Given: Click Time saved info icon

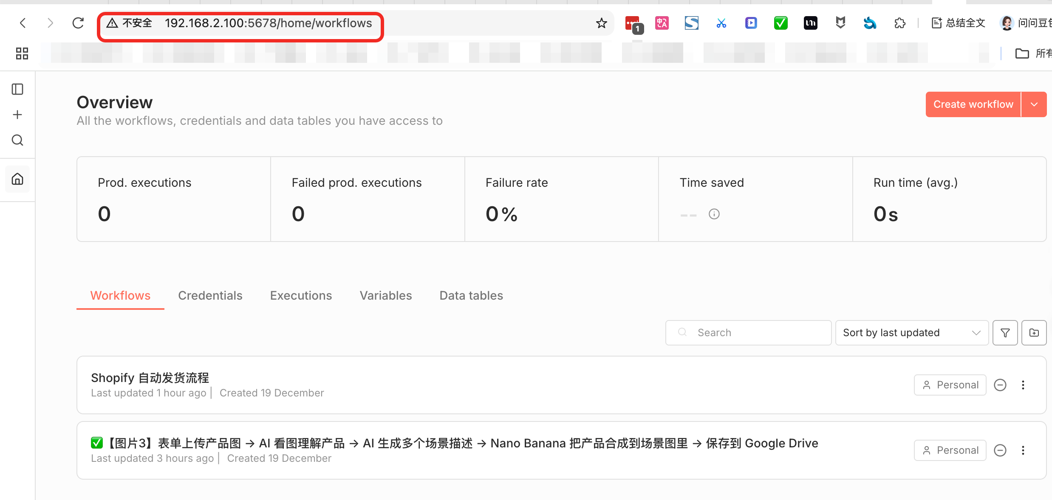Looking at the screenshot, I should click(x=714, y=214).
